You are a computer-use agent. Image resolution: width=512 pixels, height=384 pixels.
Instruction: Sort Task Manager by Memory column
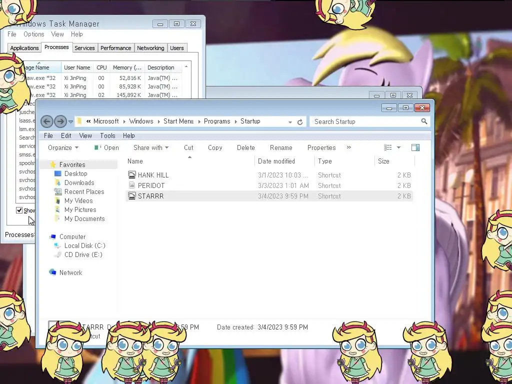[x=127, y=67]
